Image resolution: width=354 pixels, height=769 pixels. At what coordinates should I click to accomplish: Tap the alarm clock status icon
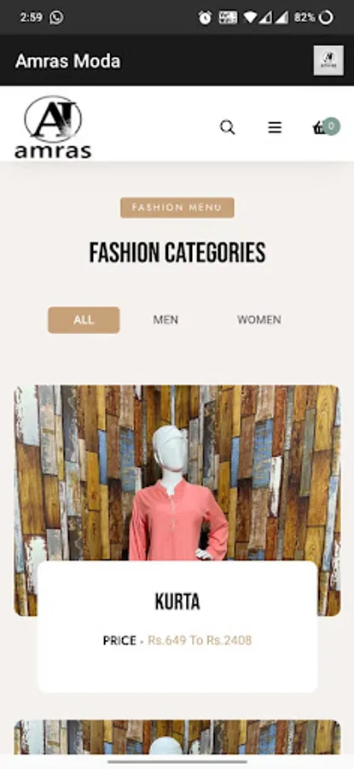(205, 18)
